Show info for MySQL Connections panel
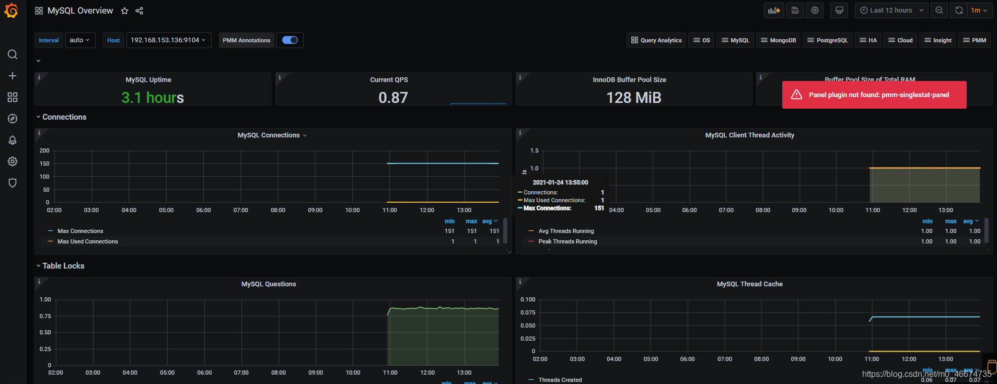 click(x=39, y=133)
